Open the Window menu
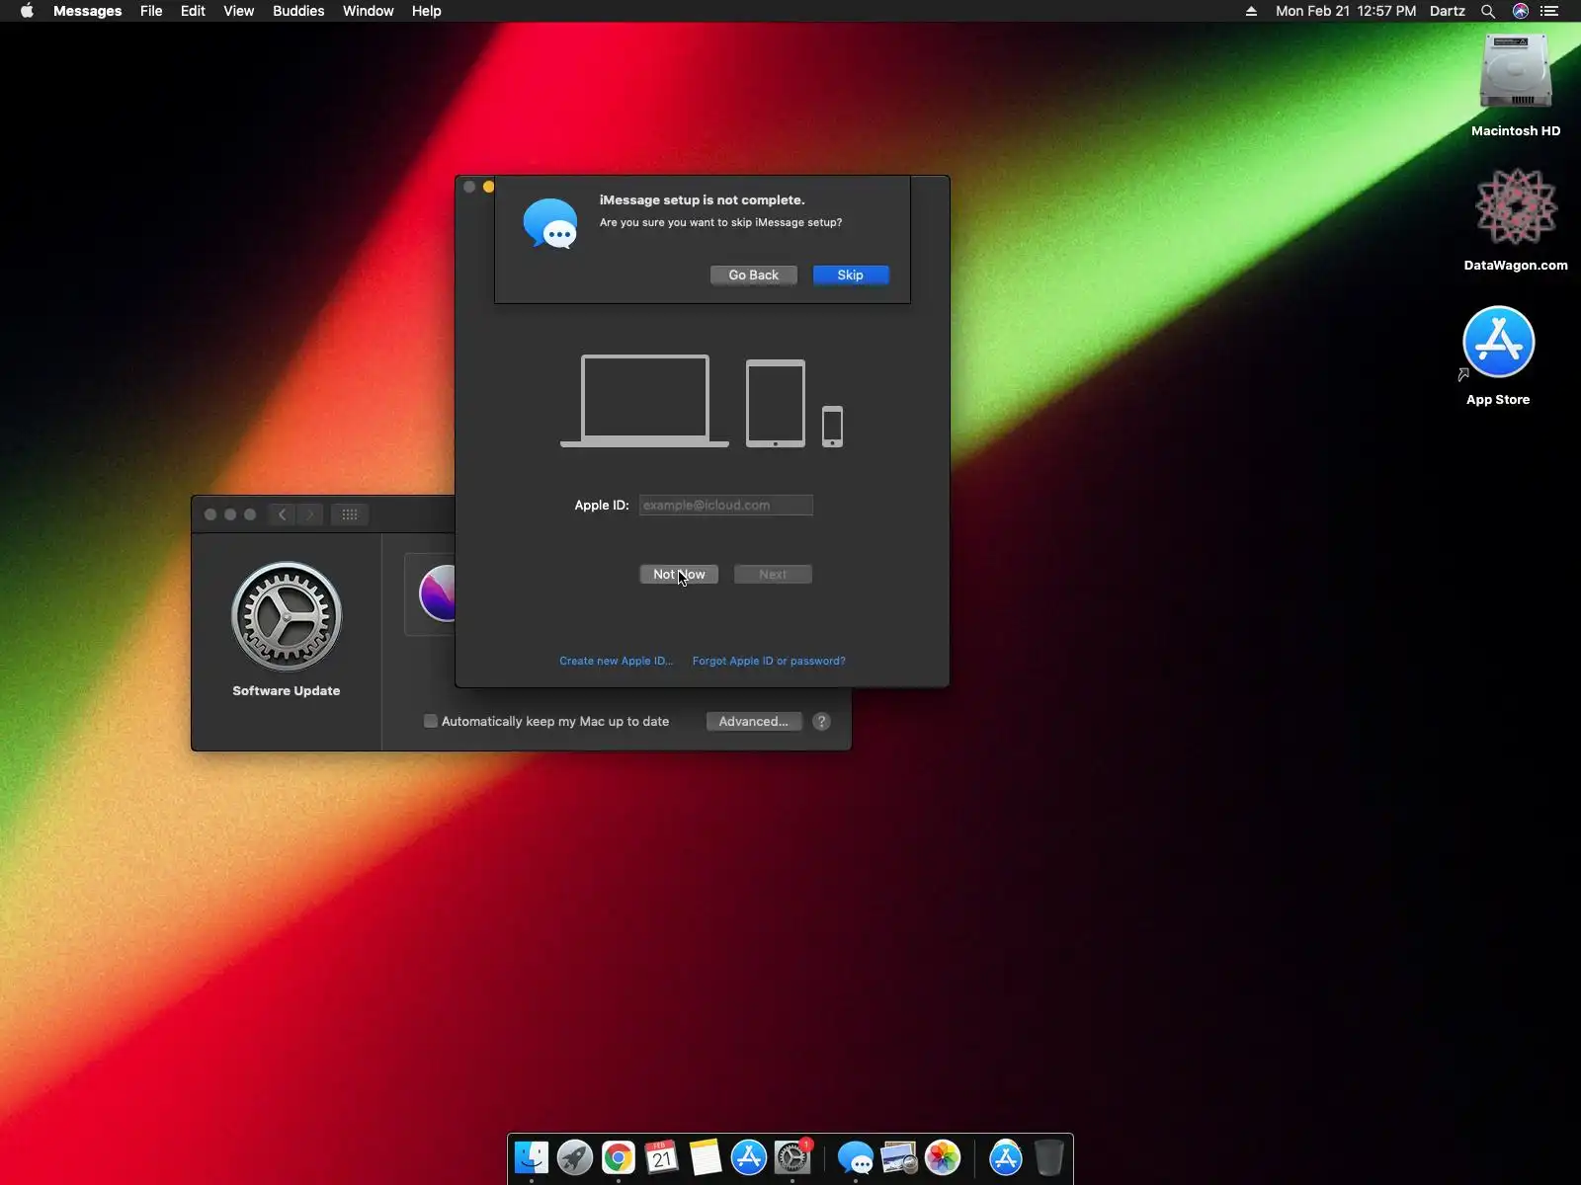 (369, 11)
